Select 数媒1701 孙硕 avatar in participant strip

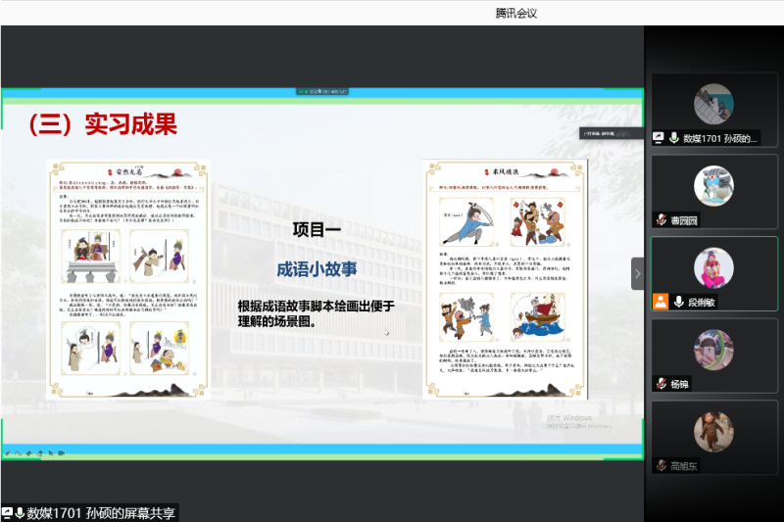[x=713, y=104]
